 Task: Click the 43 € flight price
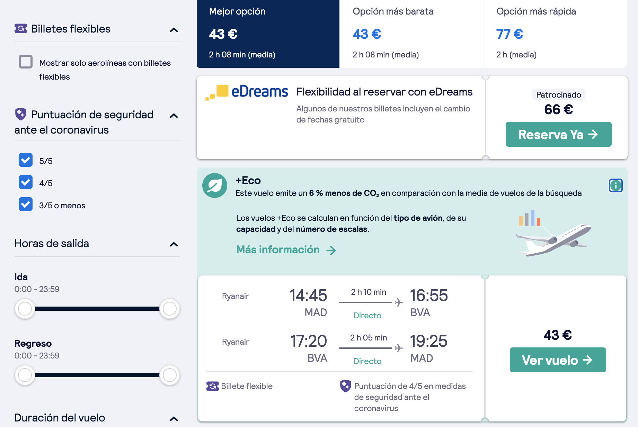tap(558, 335)
